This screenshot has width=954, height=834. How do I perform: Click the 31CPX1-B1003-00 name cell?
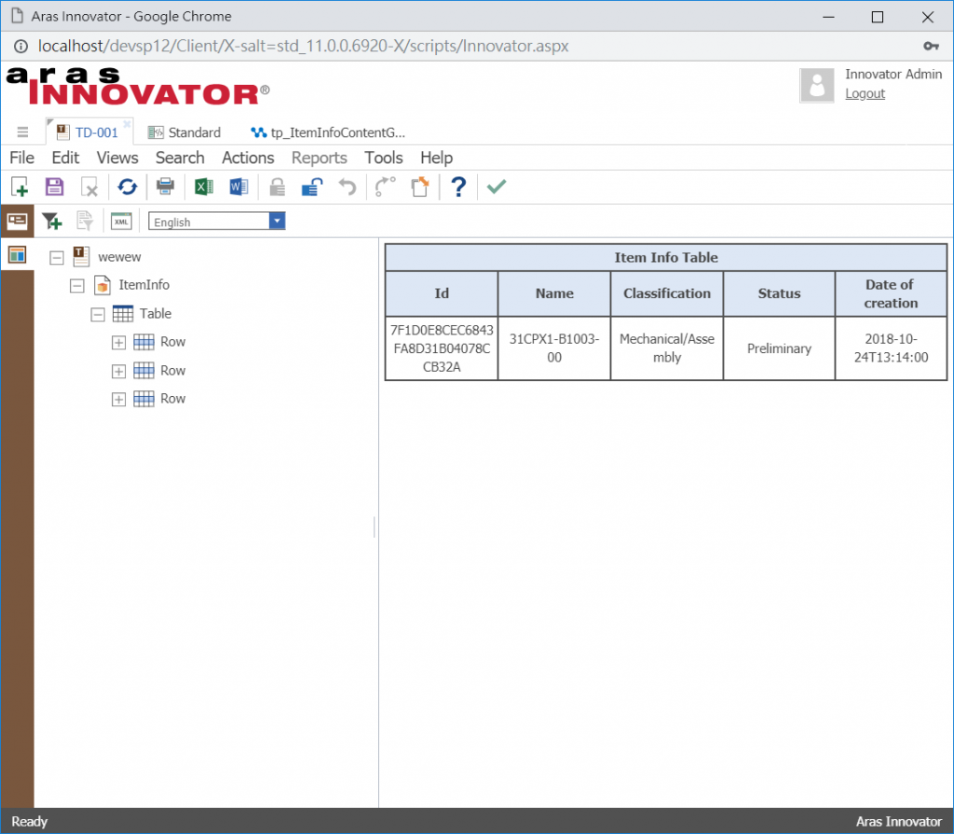click(x=554, y=349)
